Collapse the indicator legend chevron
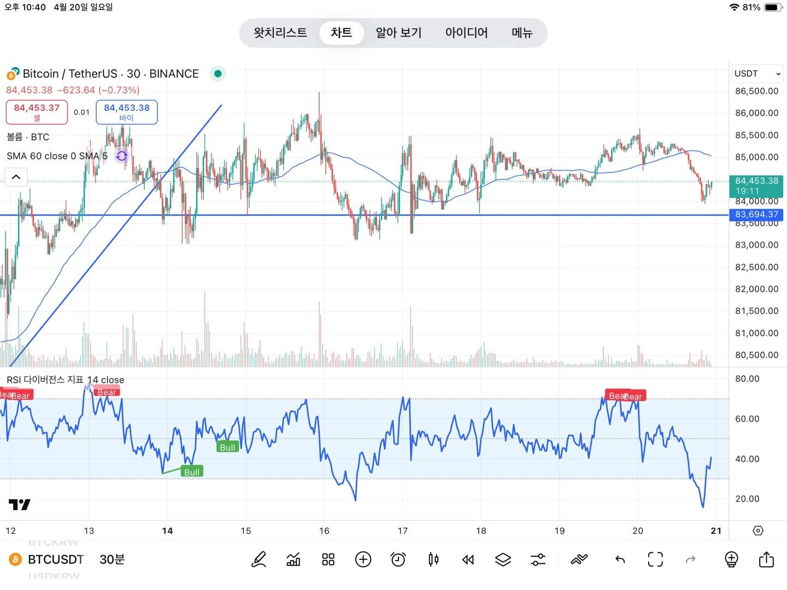787x590 pixels. (x=16, y=177)
